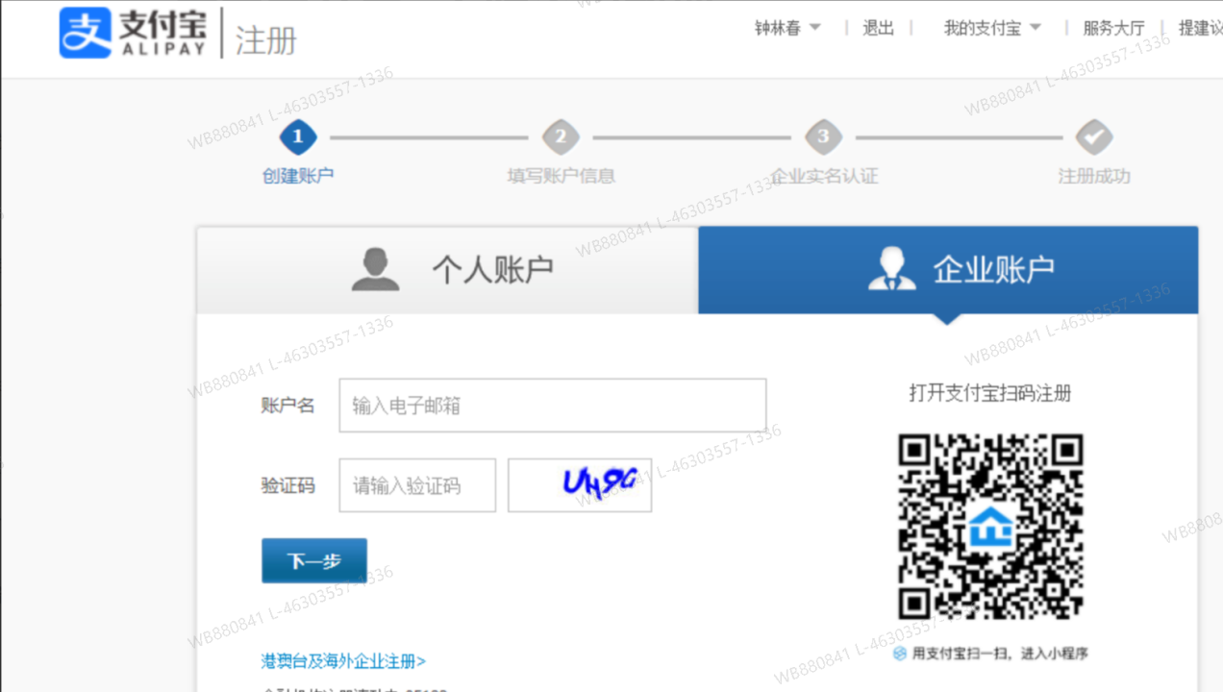Focus the 请输入验证码 field
The width and height of the screenshot is (1223, 692).
coord(417,484)
